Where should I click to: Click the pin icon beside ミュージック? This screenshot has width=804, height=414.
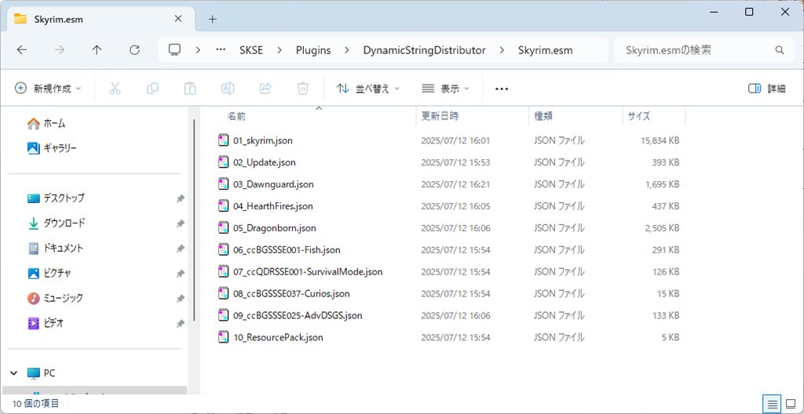(181, 298)
